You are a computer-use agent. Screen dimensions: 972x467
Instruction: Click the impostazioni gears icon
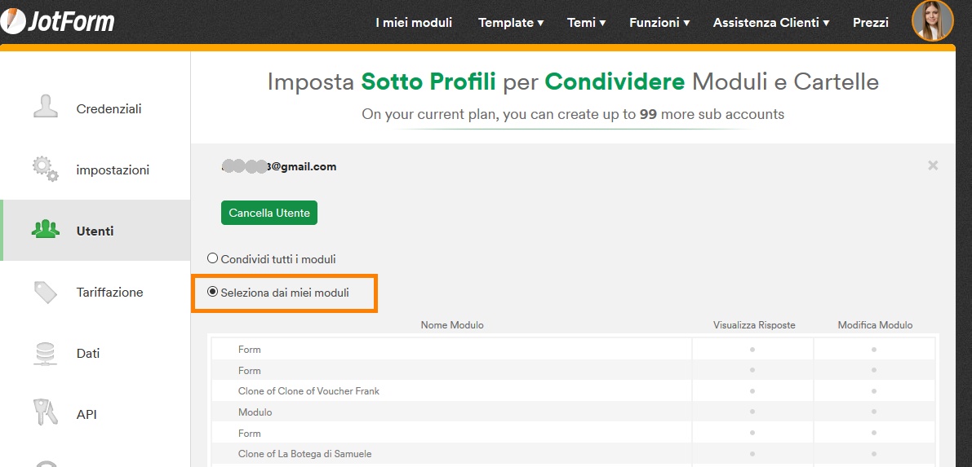click(46, 170)
